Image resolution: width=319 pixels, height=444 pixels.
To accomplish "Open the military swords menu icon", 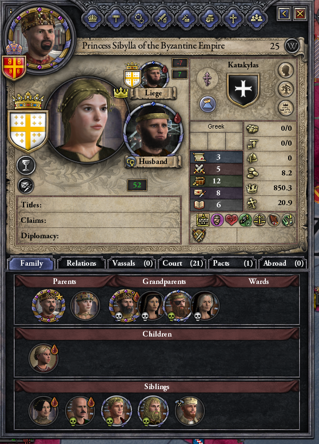I will tap(162, 18).
